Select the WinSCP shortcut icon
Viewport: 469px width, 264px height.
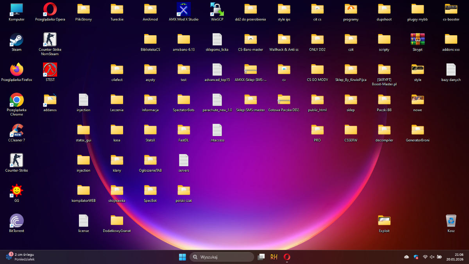(217, 9)
